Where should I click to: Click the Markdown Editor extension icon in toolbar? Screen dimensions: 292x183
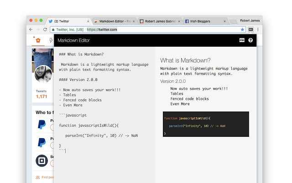(250, 29)
